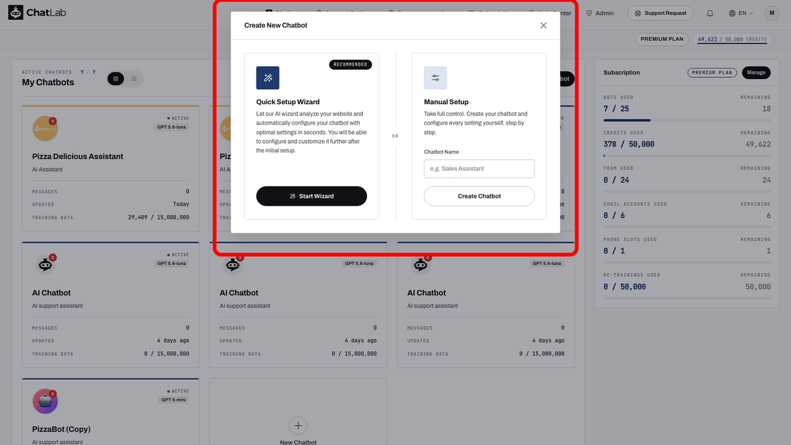Click the ChatLab logo
The width and height of the screenshot is (791, 445).
[x=37, y=13]
